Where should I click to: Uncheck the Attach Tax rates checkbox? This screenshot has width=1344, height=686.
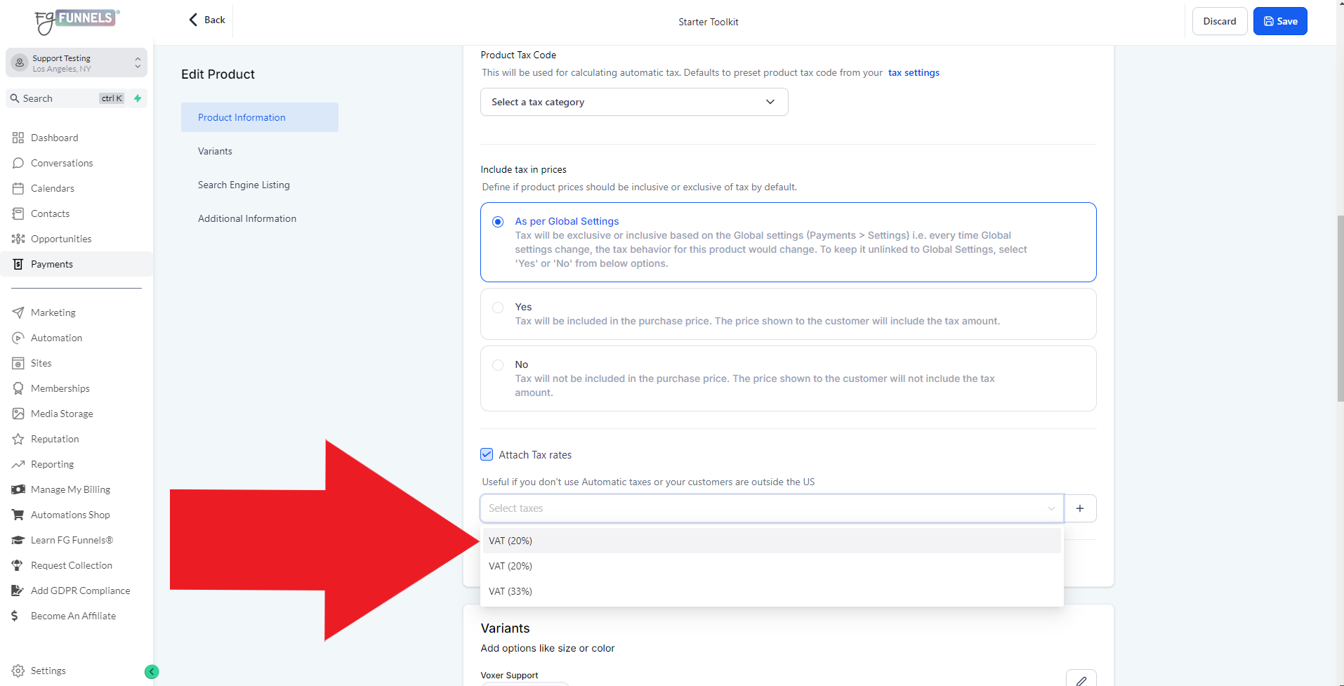pyautogui.click(x=487, y=454)
